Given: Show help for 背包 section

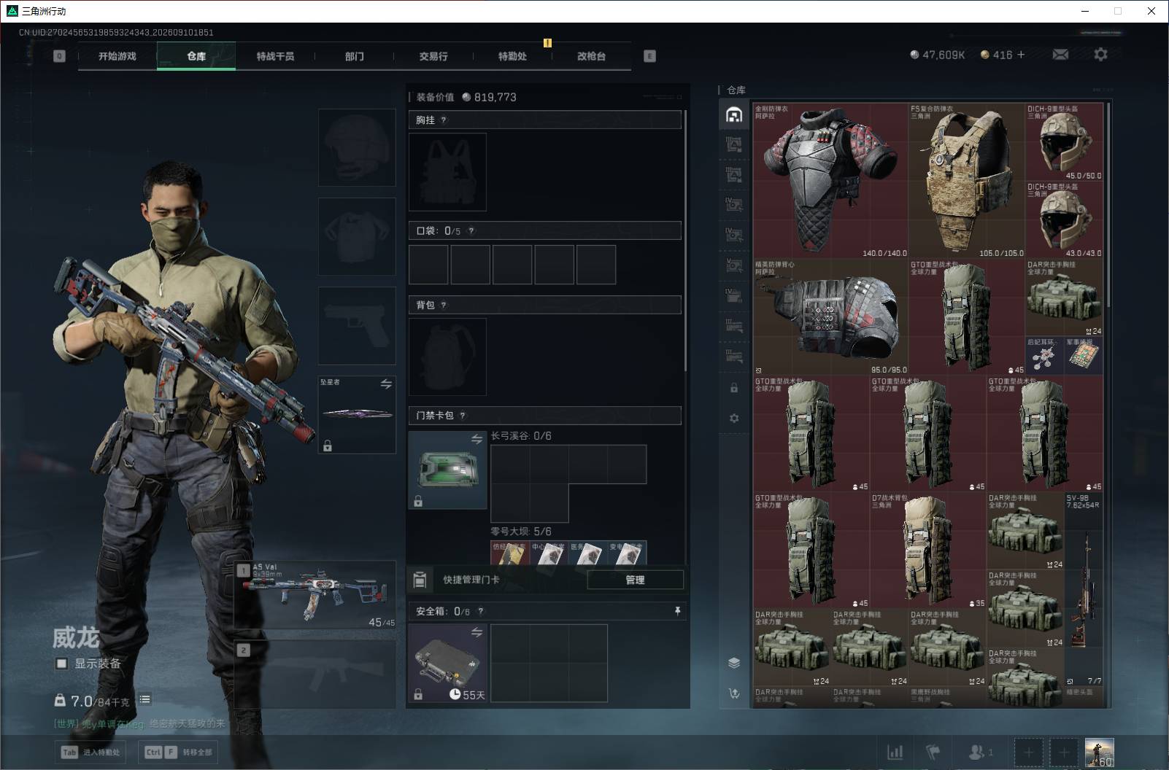Looking at the screenshot, I should point(444,305).
